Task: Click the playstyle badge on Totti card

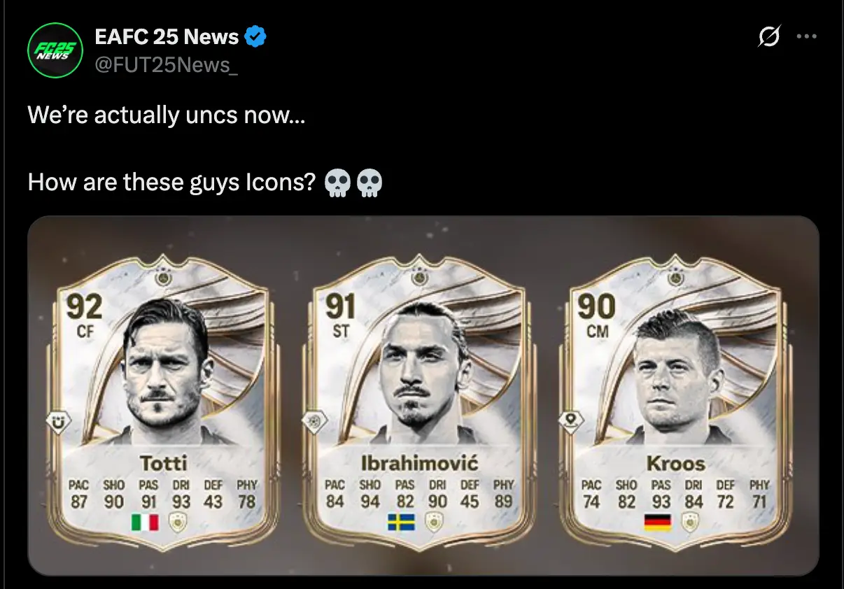Action: (x=55, y=421)
